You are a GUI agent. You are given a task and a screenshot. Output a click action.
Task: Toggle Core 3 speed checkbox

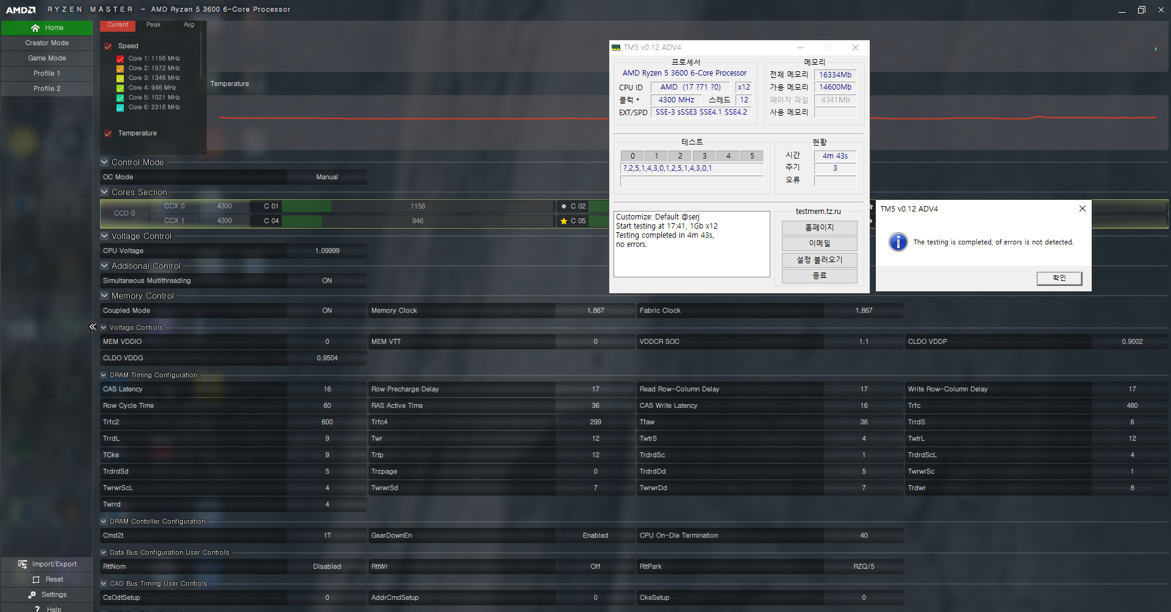[x=120, y=79]
